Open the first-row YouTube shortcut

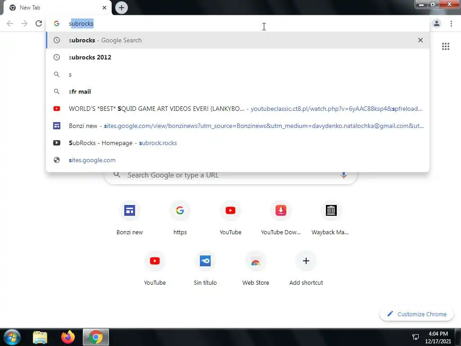(230, 218)
